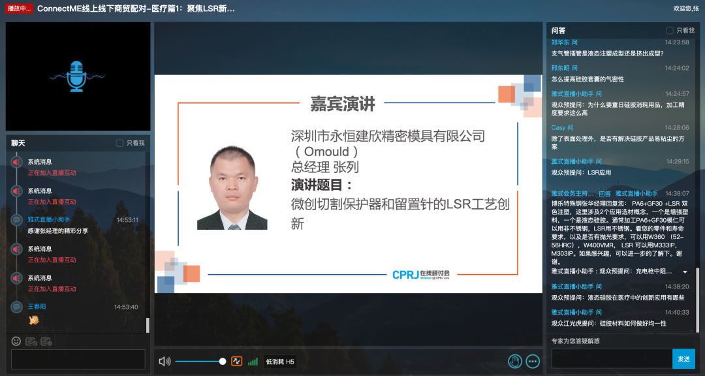Click 雅式直播小助手 name in chat
This screenshot has height=376, width=705.
[x=49, y=219]
